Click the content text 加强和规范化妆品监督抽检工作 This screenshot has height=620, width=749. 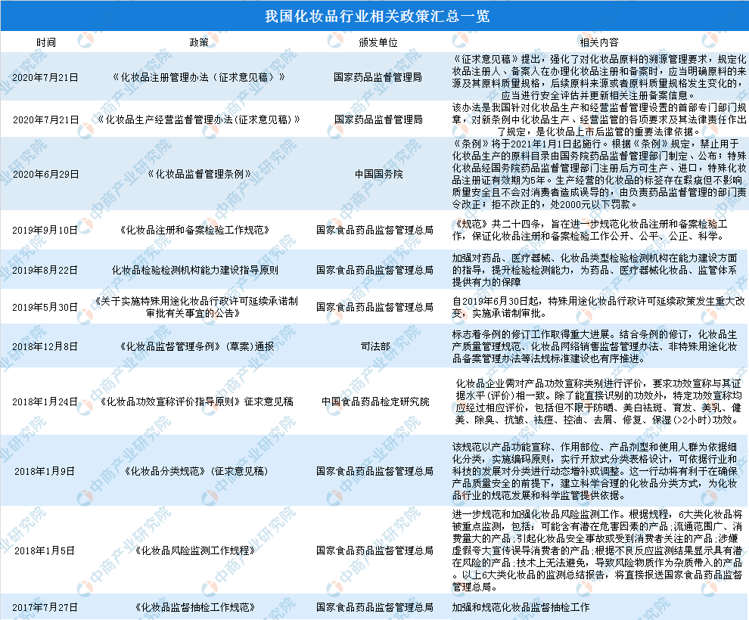click(521, 608)
